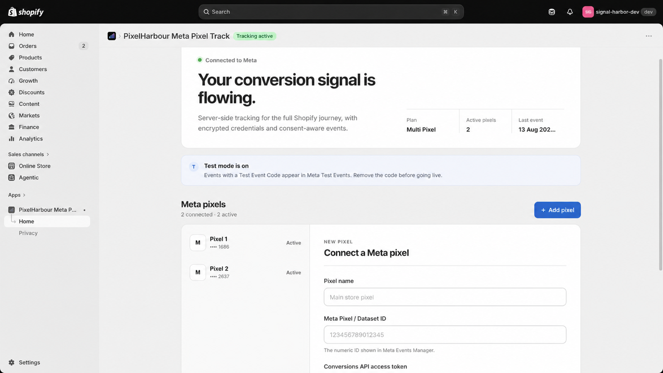Click the Discounts badge icon

click(12, 92)
